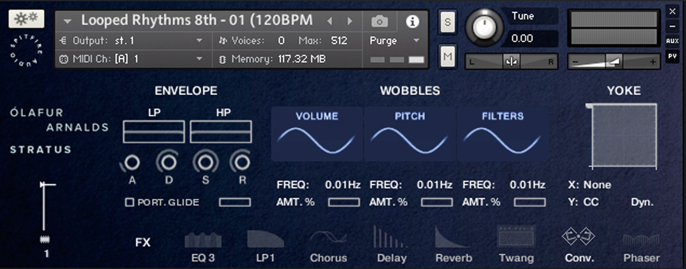
Task: Click the YOKE XY pad
Action: [624, 136]
